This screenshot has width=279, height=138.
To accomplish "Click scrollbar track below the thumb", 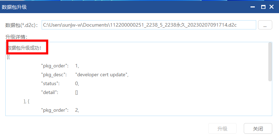I will (270, 98).
